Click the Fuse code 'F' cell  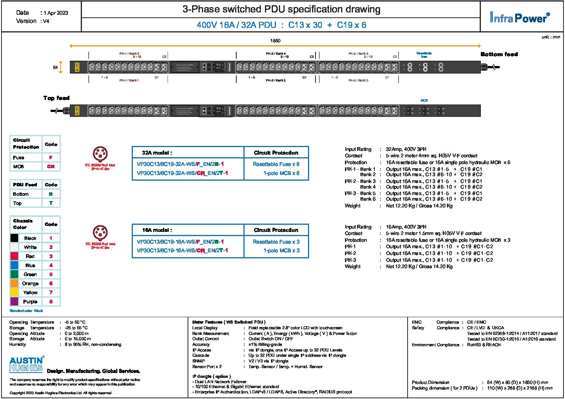point(51,157)
